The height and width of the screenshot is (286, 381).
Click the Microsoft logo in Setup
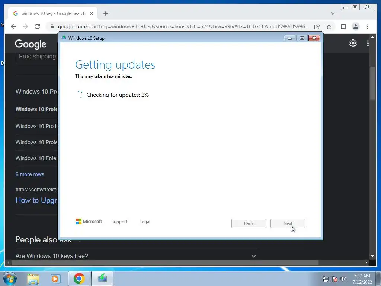click(89, 221)
